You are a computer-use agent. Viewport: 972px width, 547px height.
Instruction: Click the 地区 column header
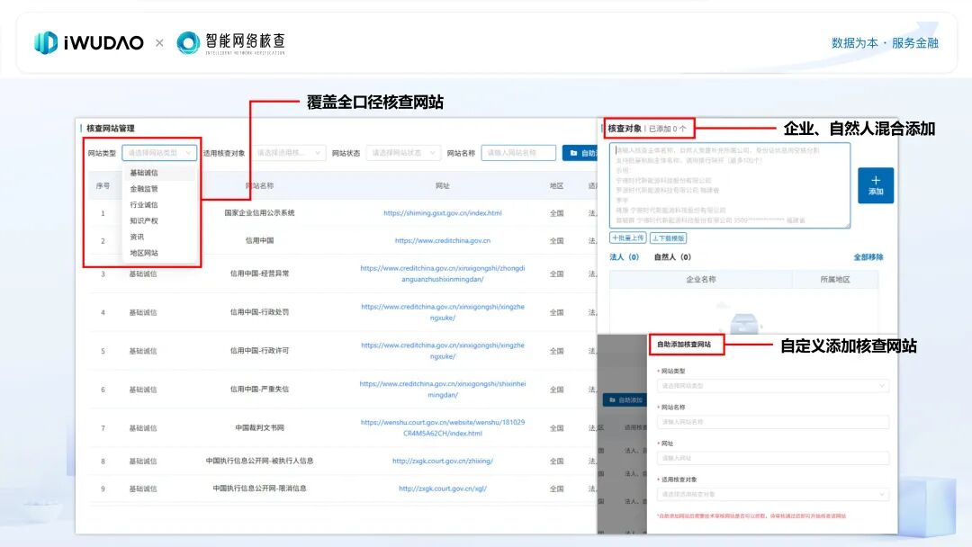pyautogui.click(x=557, y=186)
